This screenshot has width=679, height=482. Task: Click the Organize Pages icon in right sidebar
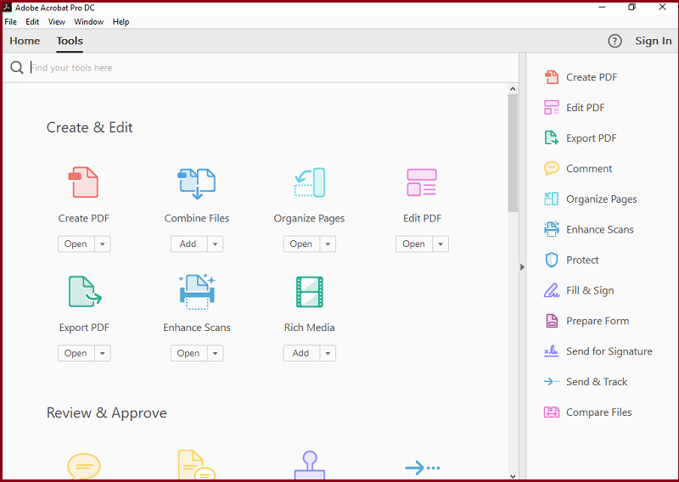[551, 199]
